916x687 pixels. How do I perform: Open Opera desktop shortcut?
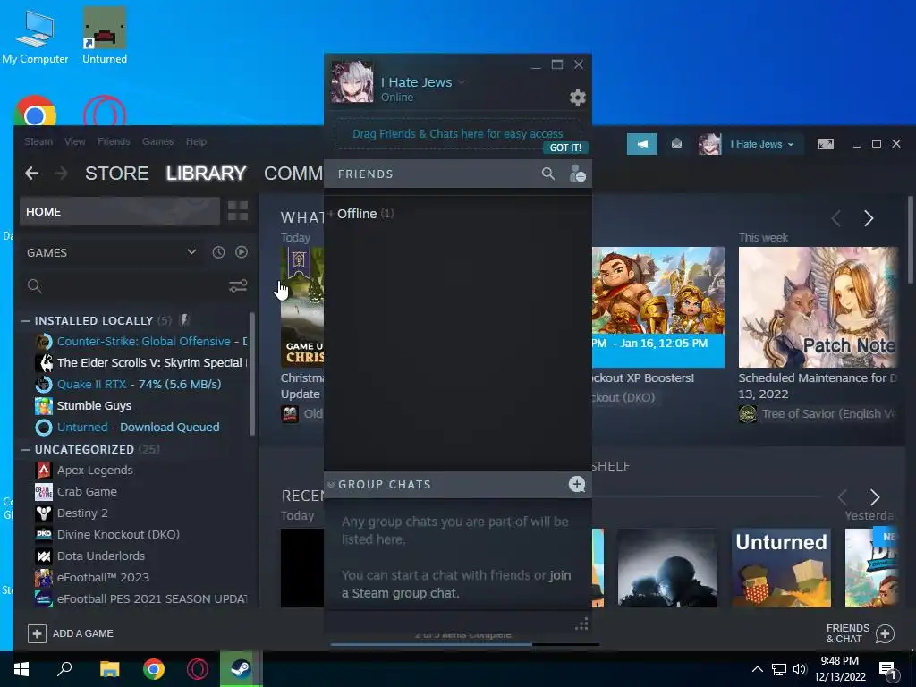point(105,111)
